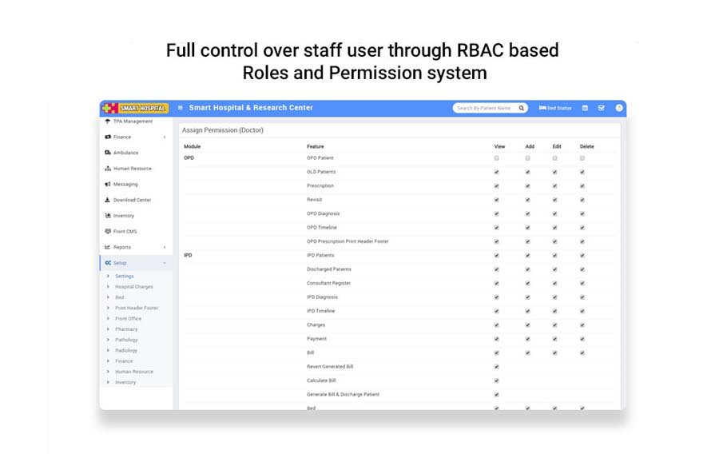
Task: Click the Bed Status link
Action: point(555,108)
